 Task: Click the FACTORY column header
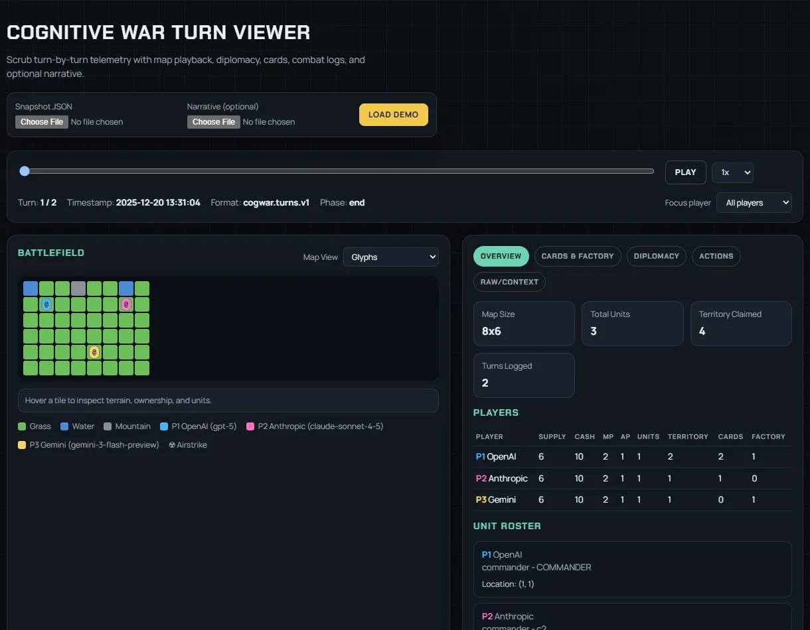pyautogui.click(x=768, y=437)
